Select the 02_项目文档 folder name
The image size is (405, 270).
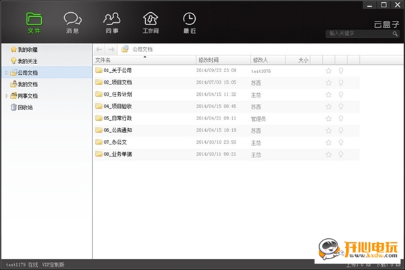(x=117, y=82)
